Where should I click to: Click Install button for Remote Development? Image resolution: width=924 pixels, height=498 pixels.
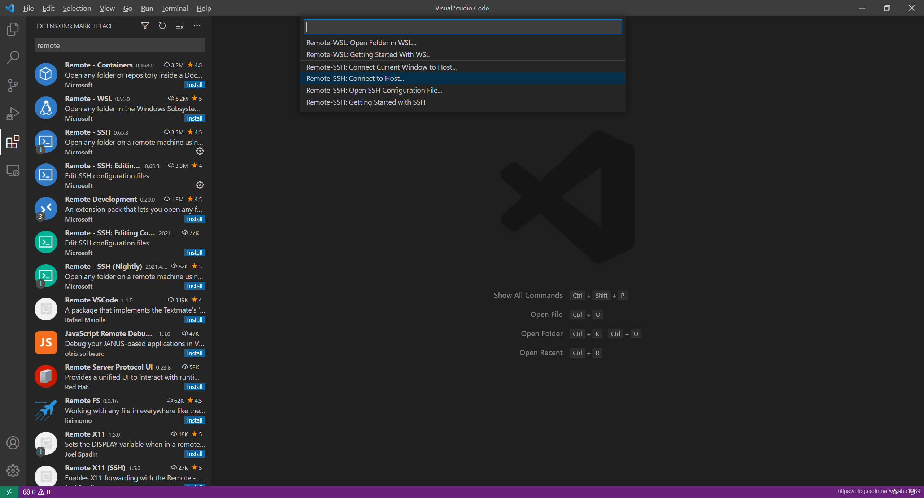tap(195, 219)
